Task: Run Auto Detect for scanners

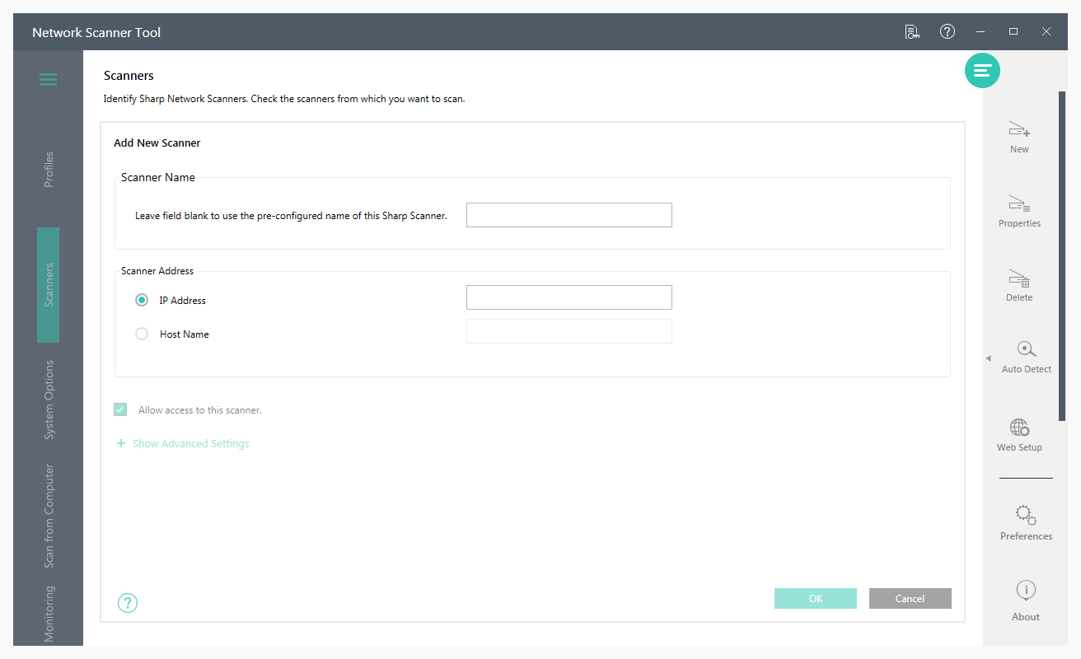Action: pos(1026,349)
